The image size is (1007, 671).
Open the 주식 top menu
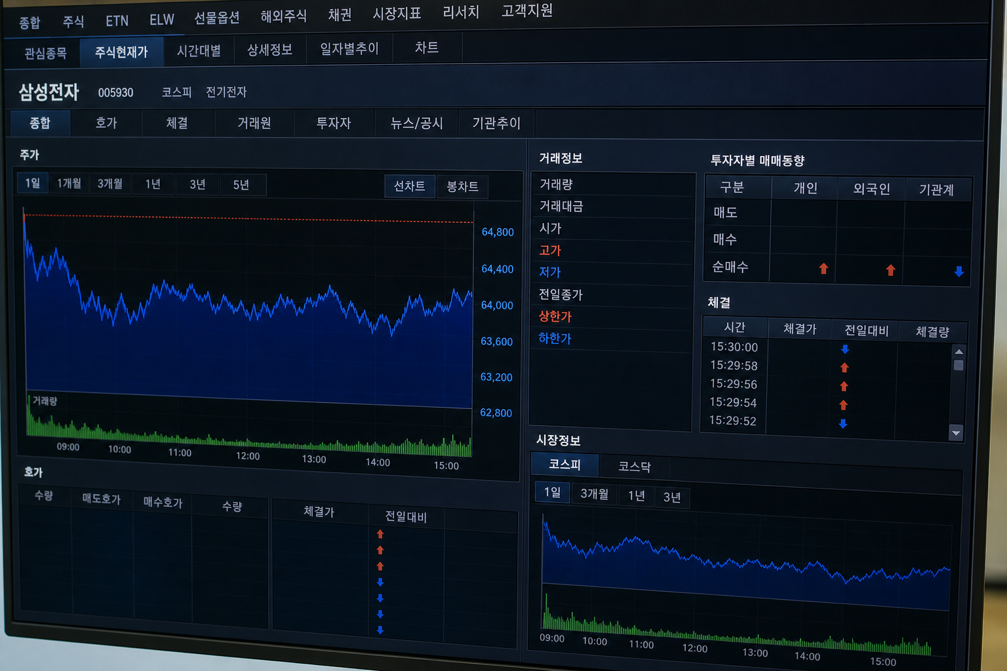click(73, 22)
